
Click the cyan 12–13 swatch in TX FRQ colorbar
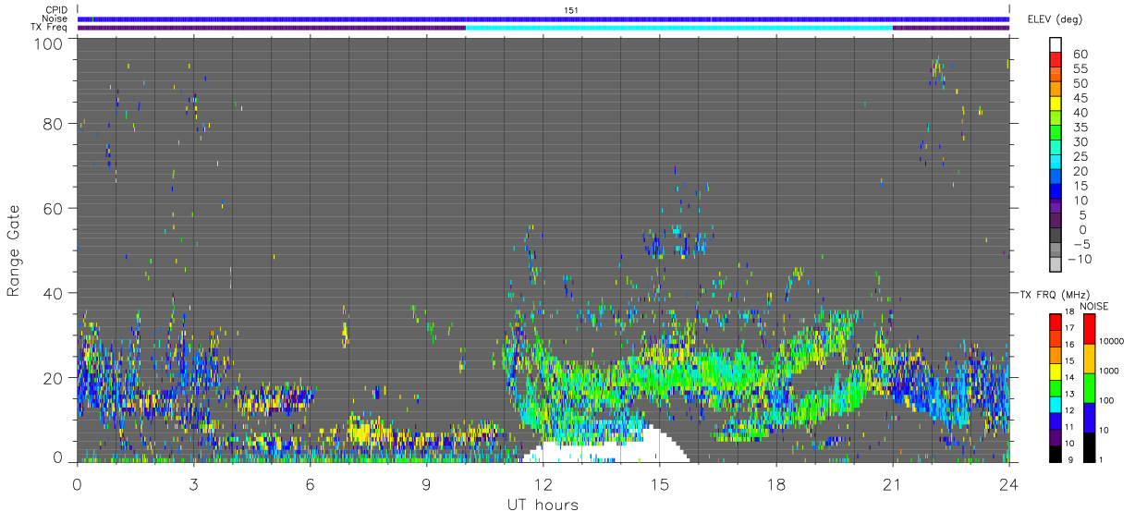[1056, 403]
